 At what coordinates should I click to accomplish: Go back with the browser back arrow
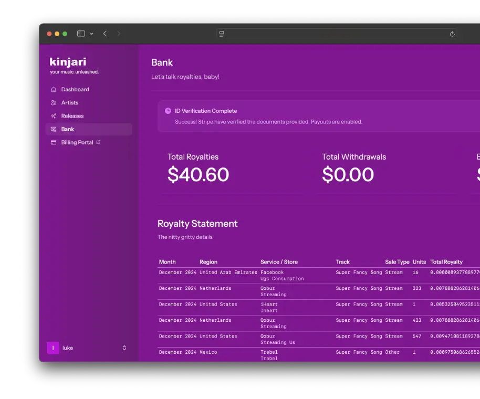105,34
